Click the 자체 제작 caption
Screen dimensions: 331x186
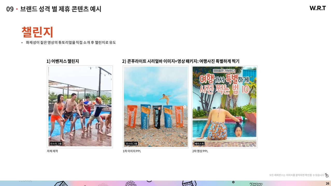pos(52,151)
